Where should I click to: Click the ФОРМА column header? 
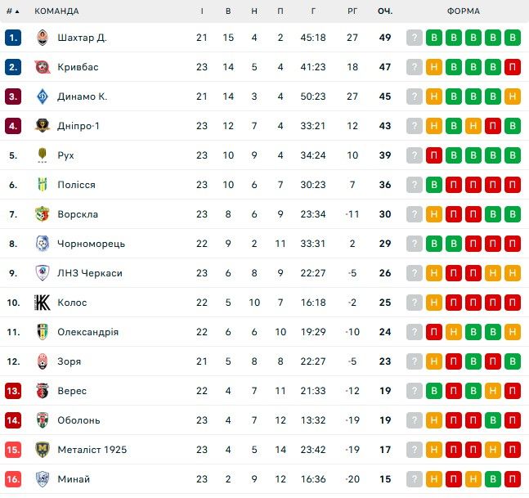tap(464, 11)
